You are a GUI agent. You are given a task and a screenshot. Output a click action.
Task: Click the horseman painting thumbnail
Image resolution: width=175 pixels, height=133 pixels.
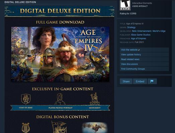click(95, 128)
